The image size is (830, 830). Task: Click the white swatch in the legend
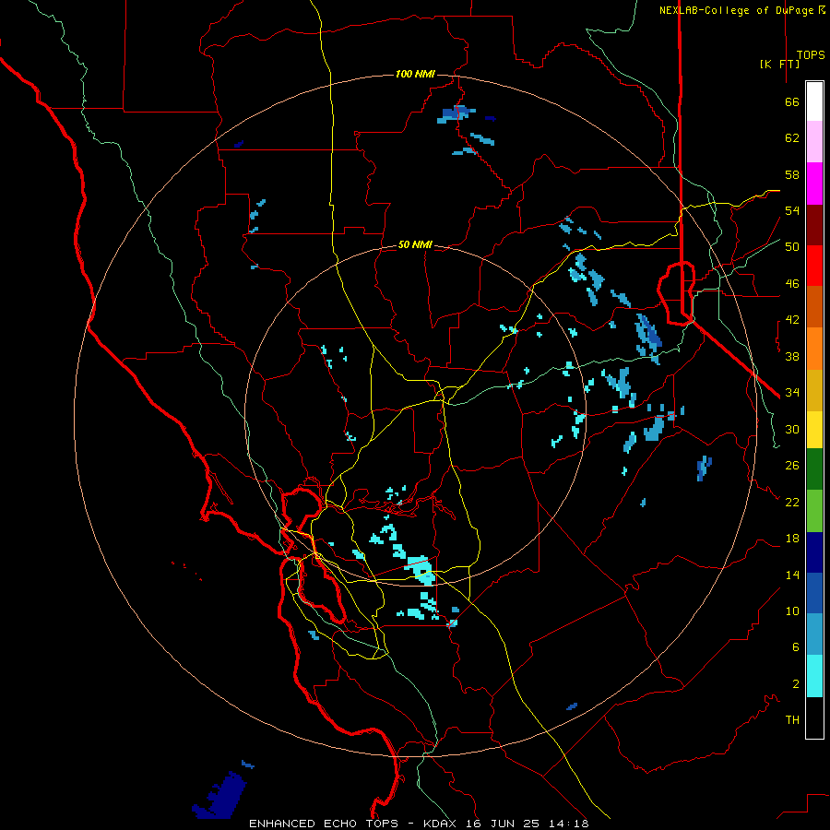(x=814, y=101)
